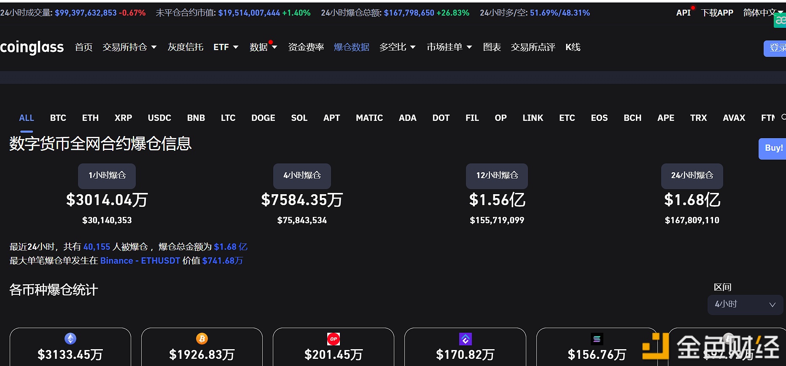The height and width of the screenshot is (366, 786).
Task: Expand the ETF dropdown menu
Action: (226, 47)
